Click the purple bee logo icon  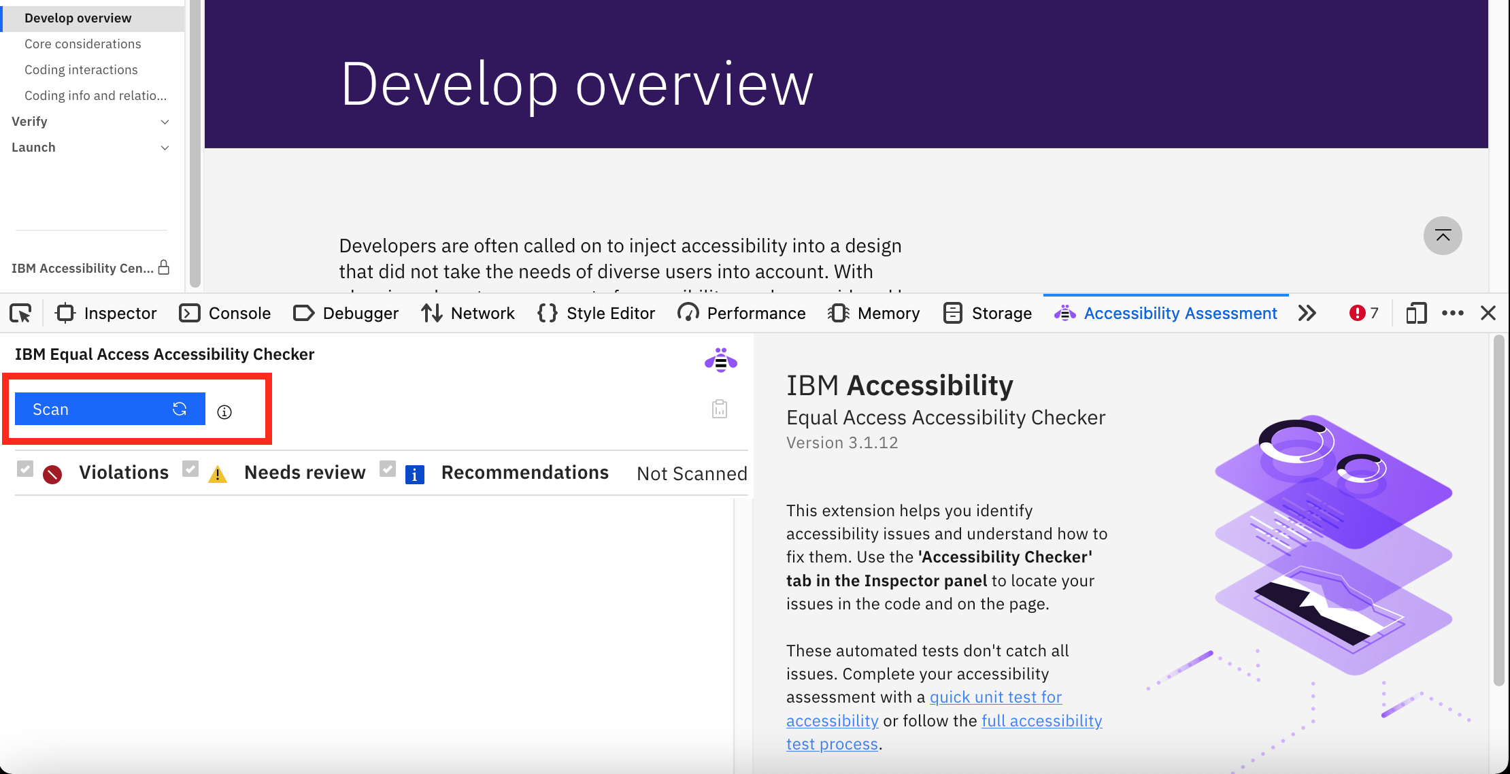pos(720,360)
